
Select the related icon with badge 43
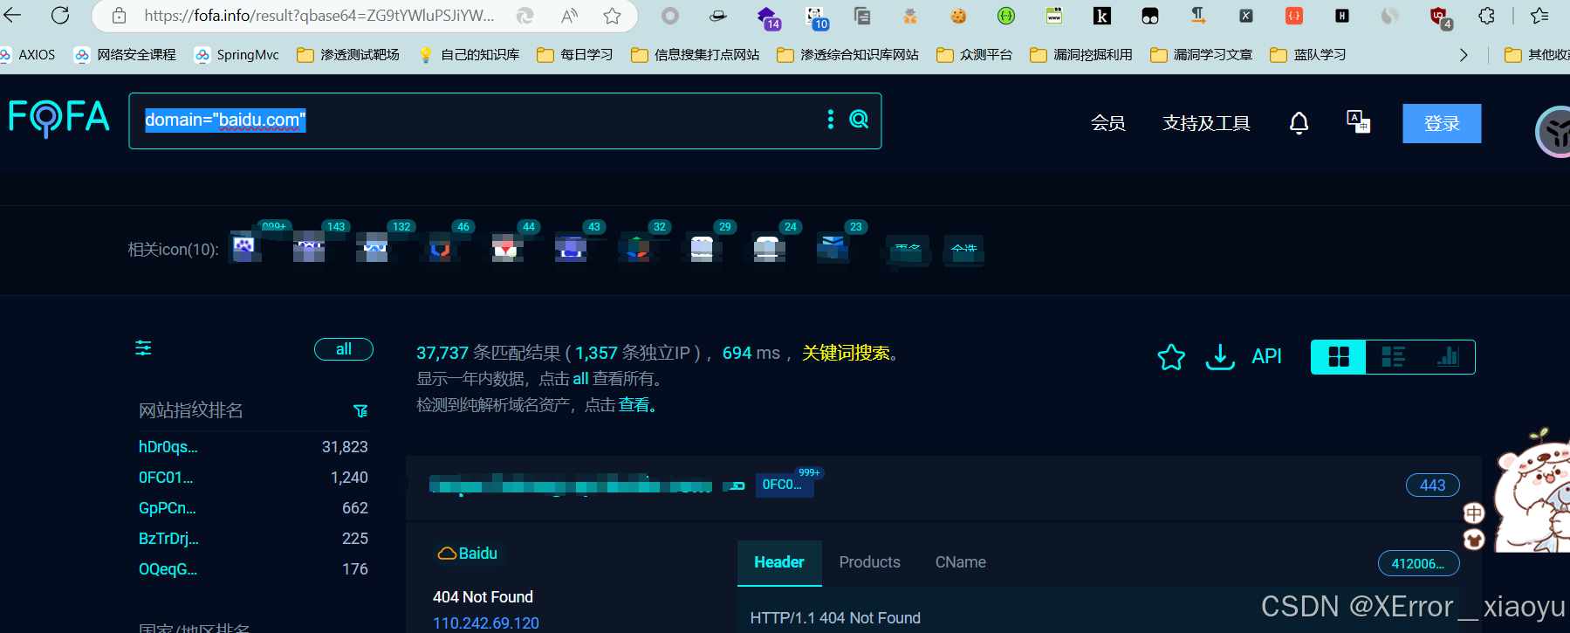[572, 249]
